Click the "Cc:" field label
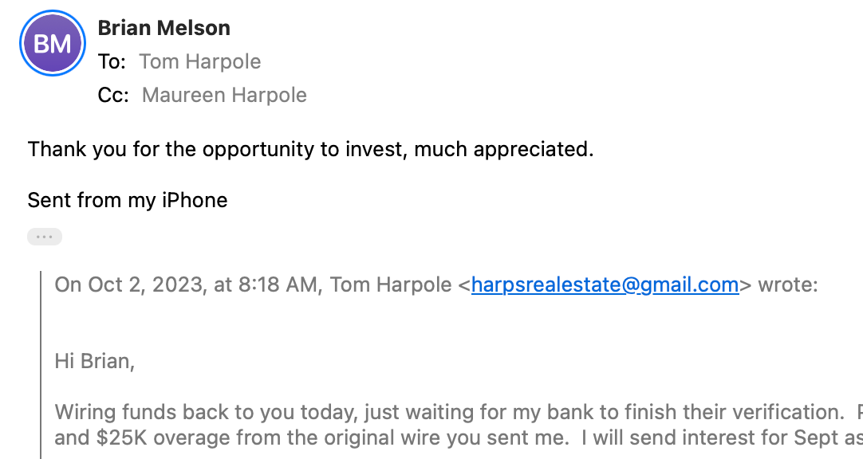Screen dimensions: 863x459 (x=112, y=95)
